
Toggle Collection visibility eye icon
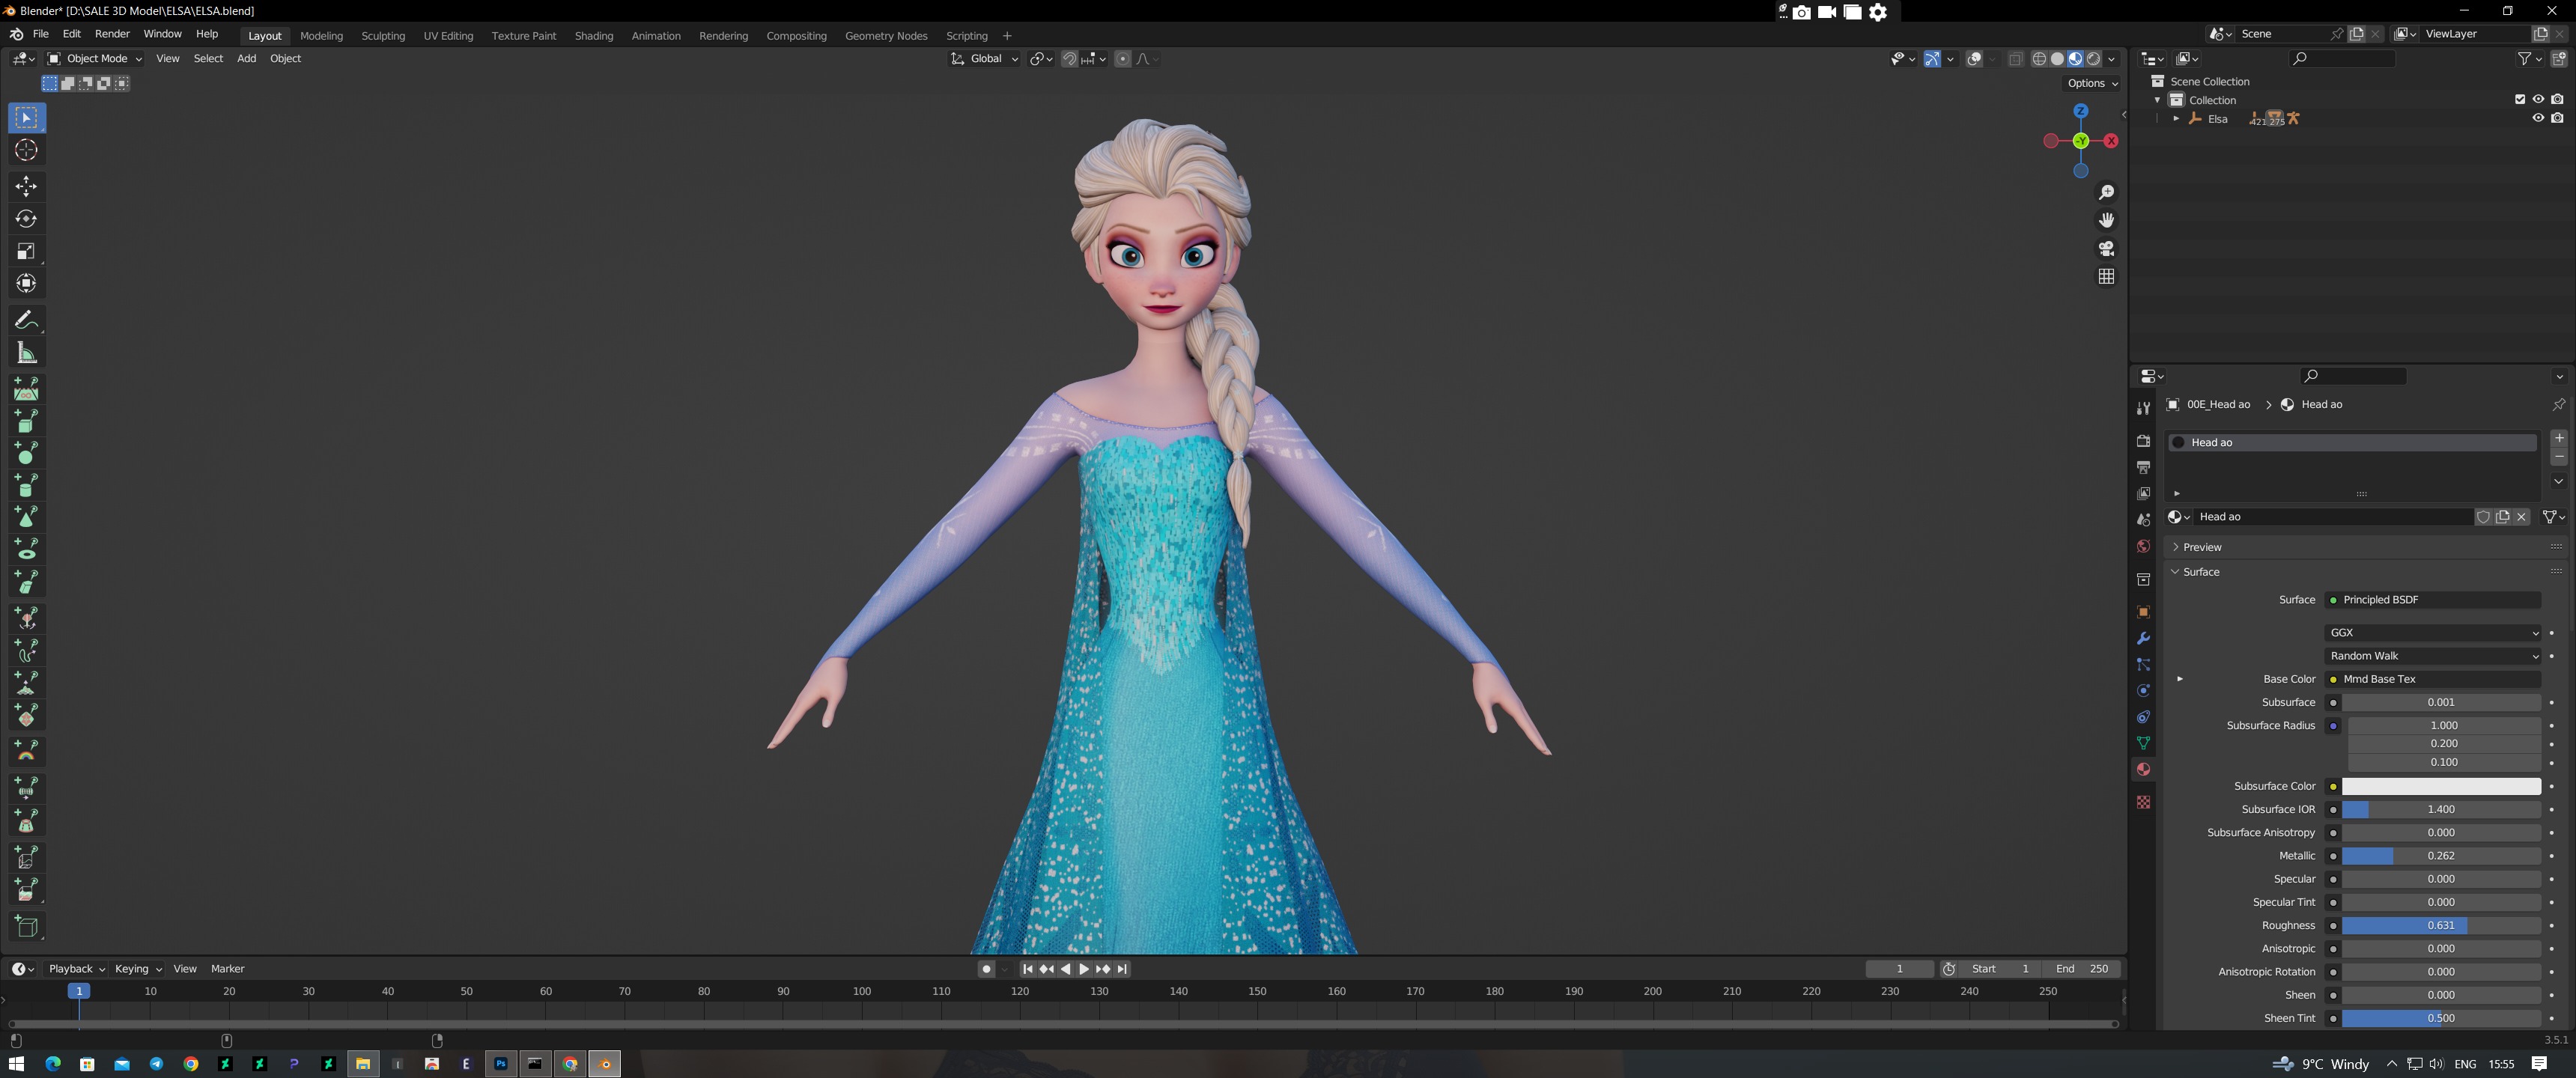point(2538,99)
